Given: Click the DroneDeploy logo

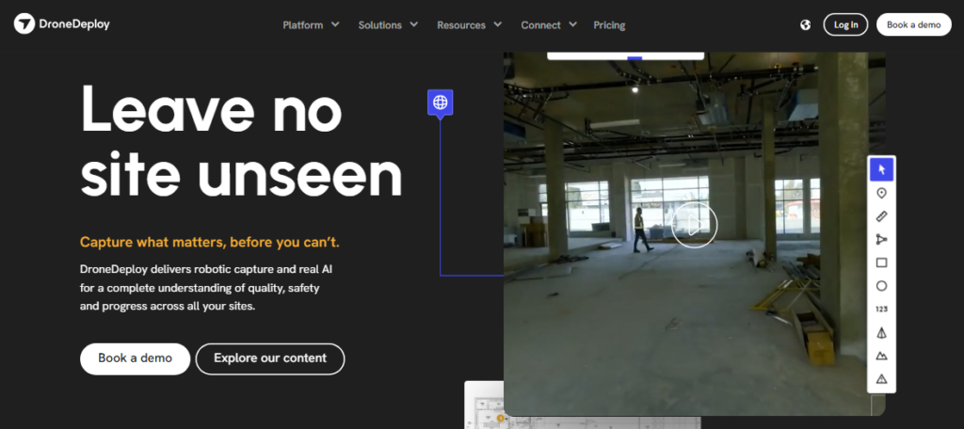Looking at the screenshot, I should [62, 24].
